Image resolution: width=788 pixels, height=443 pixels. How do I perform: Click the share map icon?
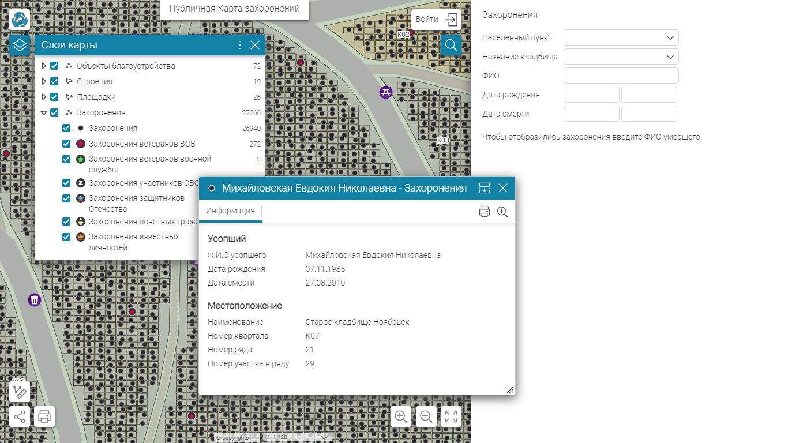(20, 416)
